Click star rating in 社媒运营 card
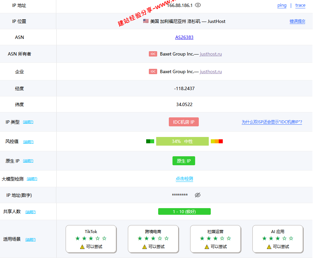The height and width of the screenshot is (258, 313). coord(215,238)
